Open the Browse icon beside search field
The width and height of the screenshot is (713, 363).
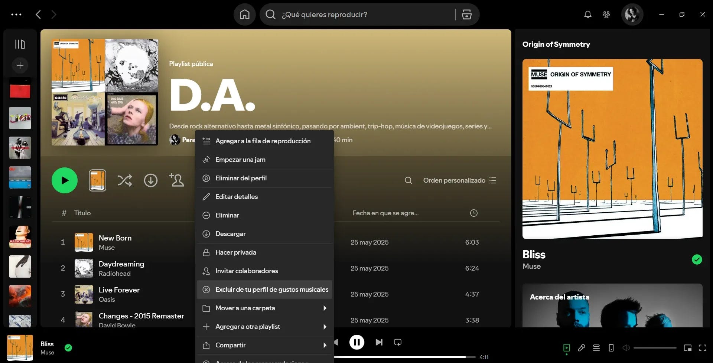(x=467, y=14)
